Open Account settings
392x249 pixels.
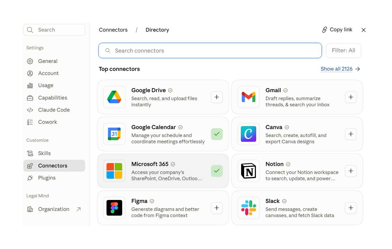tap(54, 73)
